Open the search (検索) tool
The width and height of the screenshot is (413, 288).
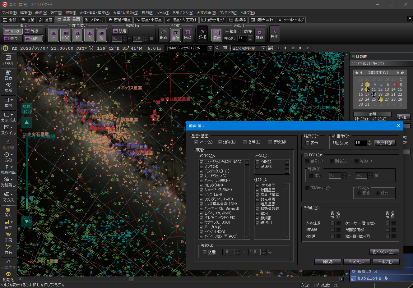(x=274, y=34)
